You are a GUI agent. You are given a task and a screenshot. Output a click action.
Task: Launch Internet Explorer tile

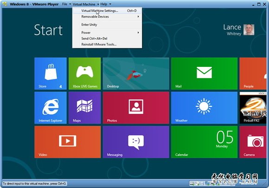[51, 108]
